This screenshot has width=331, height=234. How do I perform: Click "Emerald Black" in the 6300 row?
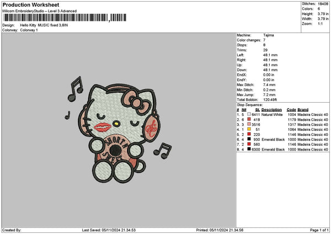[x=273, y=150]
